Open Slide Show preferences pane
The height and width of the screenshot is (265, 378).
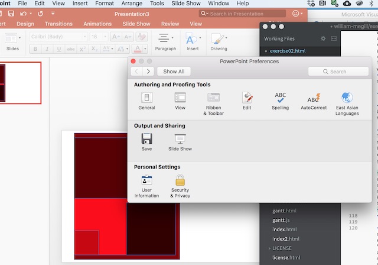pyautogui.click(x=180, y=142)
